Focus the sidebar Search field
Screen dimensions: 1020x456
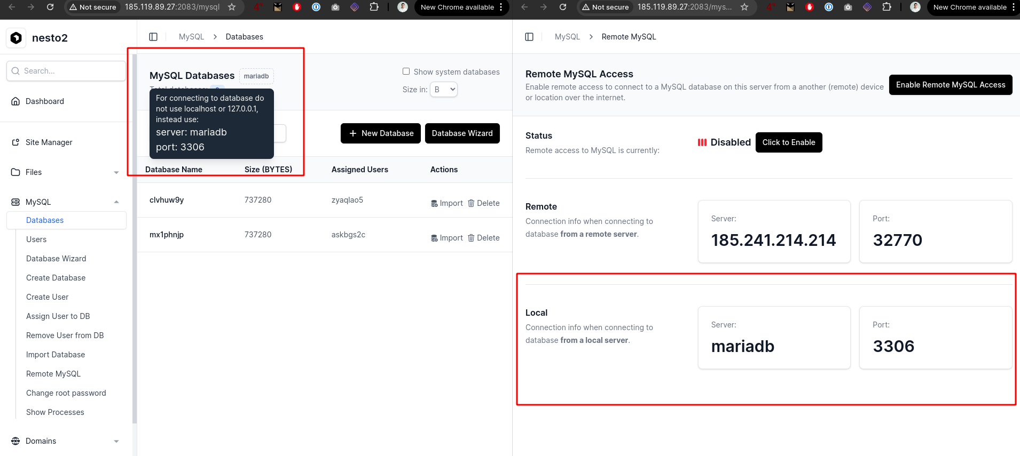click(x=66, y=71)
